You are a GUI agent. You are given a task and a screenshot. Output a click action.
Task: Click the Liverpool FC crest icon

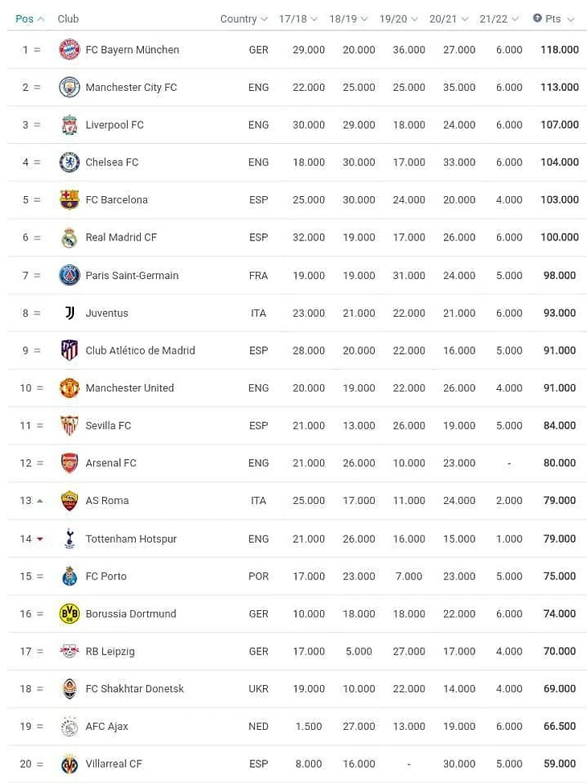[69, 125]
